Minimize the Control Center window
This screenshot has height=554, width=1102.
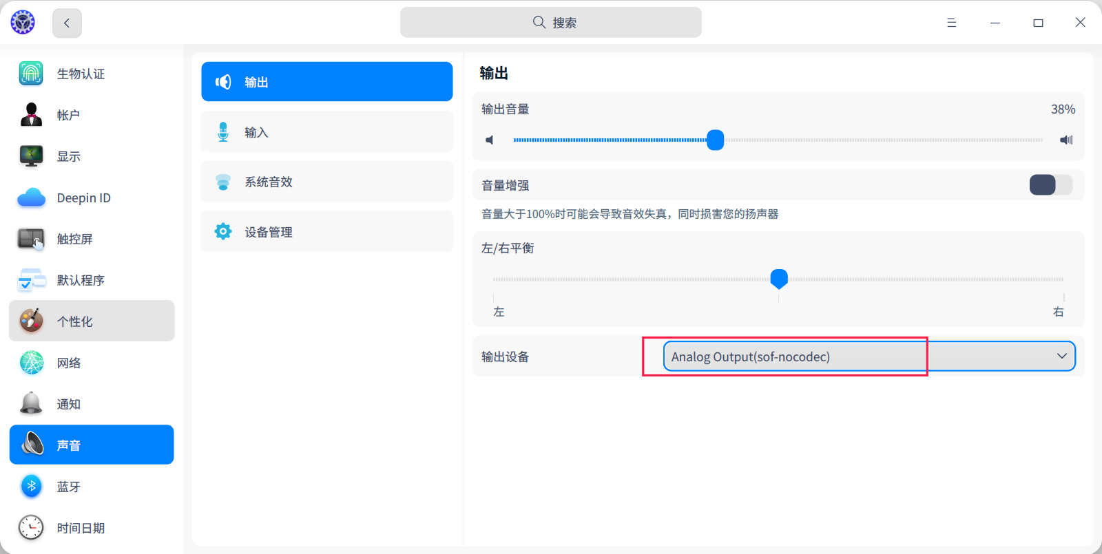[x=995, y=23]
